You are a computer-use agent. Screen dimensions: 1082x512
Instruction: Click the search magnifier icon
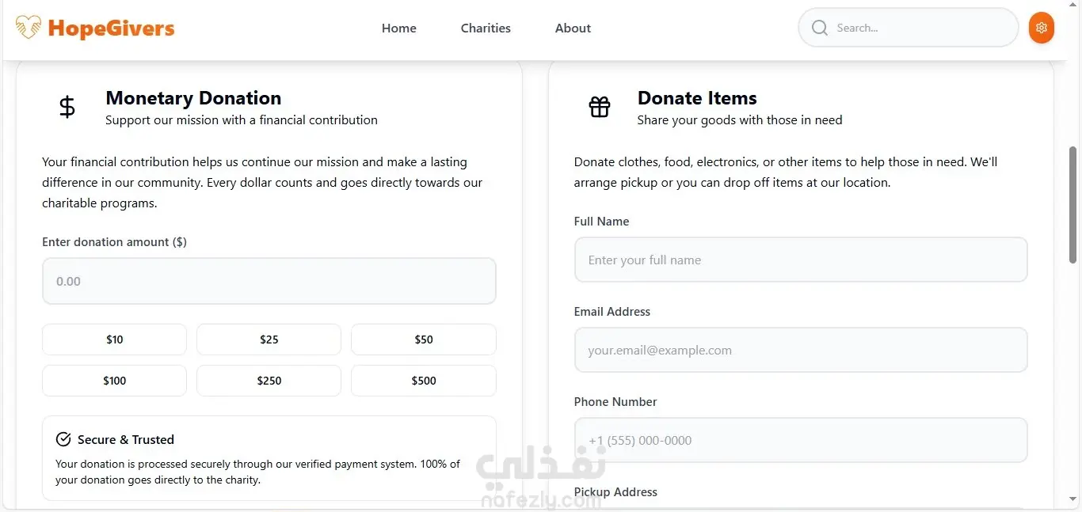click(x=820, y=28)
